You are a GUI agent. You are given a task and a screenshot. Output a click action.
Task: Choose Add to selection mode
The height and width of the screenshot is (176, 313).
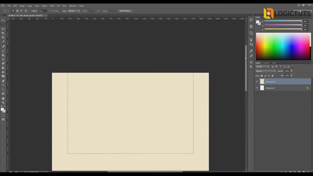[18, 11]
